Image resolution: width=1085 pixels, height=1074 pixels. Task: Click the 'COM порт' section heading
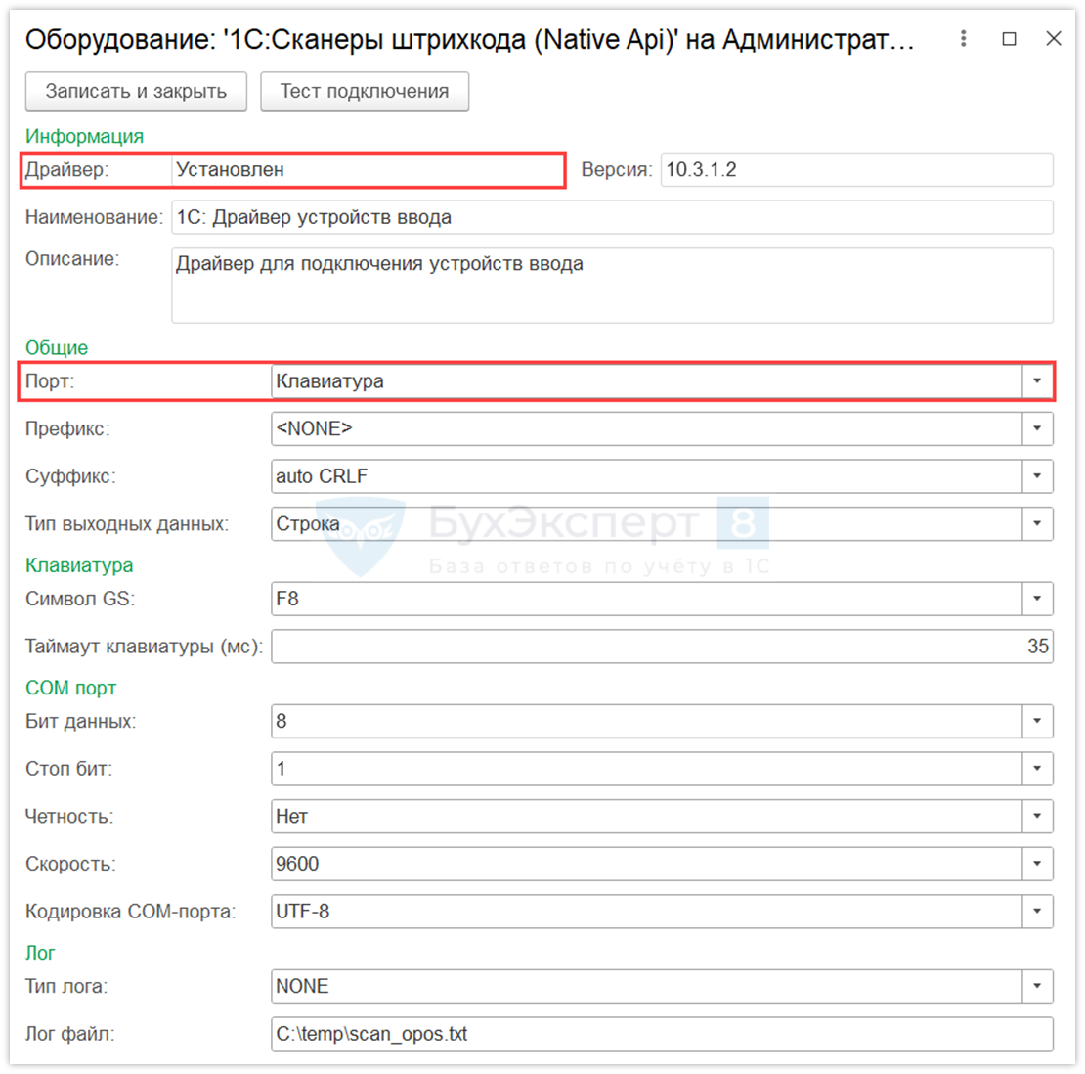point(70,688)
